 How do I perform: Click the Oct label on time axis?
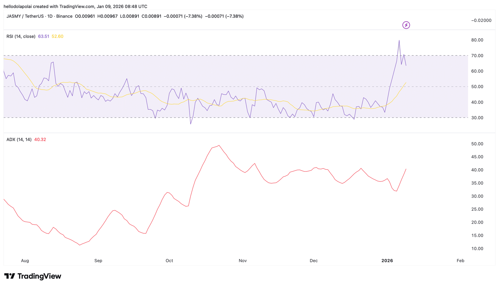click(169, 261)
